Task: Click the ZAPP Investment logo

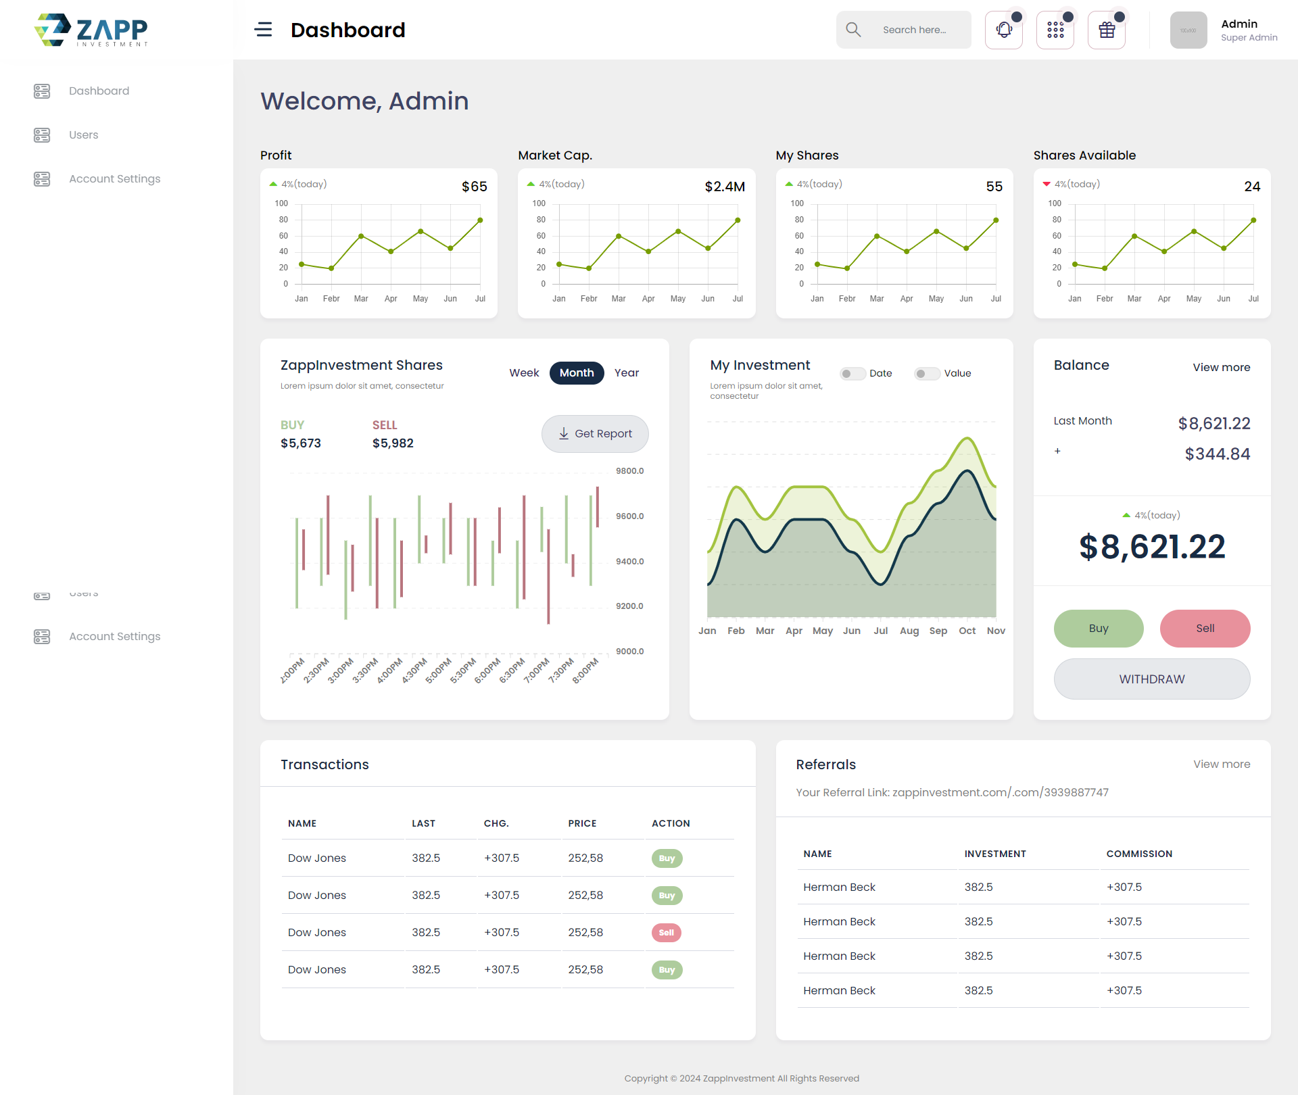Action: pyautogui.click(x=91, y=30)
